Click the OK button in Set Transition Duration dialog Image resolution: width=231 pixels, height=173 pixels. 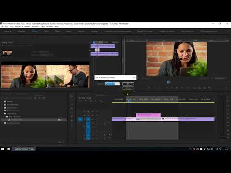click(x=128, y=84)
